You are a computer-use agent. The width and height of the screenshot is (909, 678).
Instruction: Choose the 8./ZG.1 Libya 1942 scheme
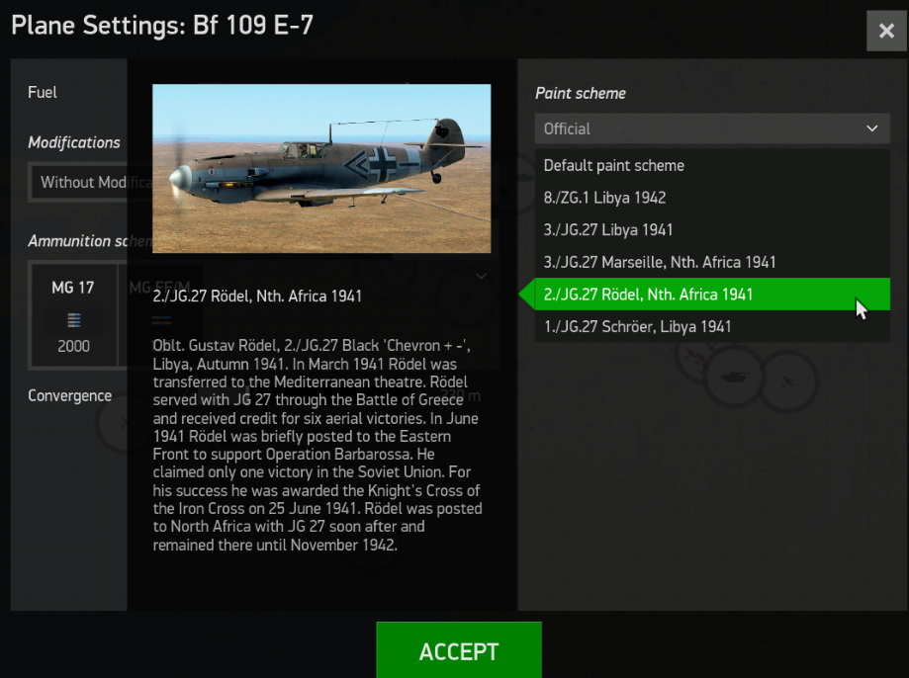pyautogui.click(x=604, y=198)
